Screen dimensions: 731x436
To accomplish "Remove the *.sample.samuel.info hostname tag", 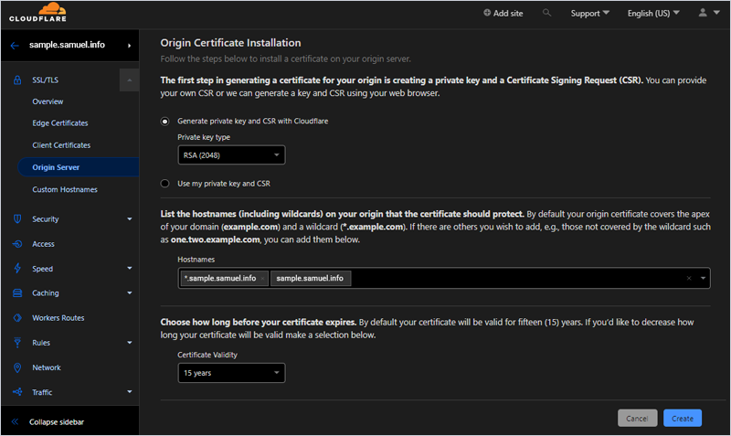I will pos(262,279).
